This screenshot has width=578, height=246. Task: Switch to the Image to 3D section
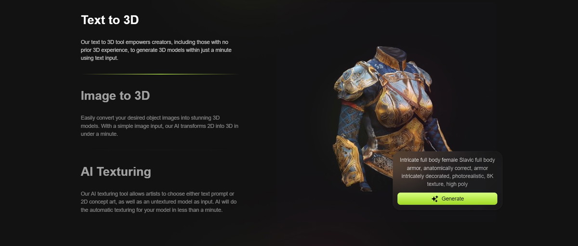[116, 96]
